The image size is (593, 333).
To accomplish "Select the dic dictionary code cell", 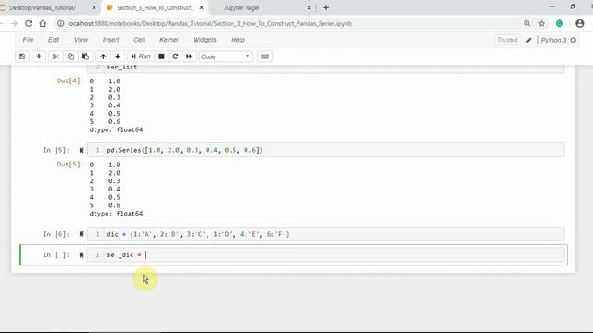I will pyautogui.click(x=325, y=234).
